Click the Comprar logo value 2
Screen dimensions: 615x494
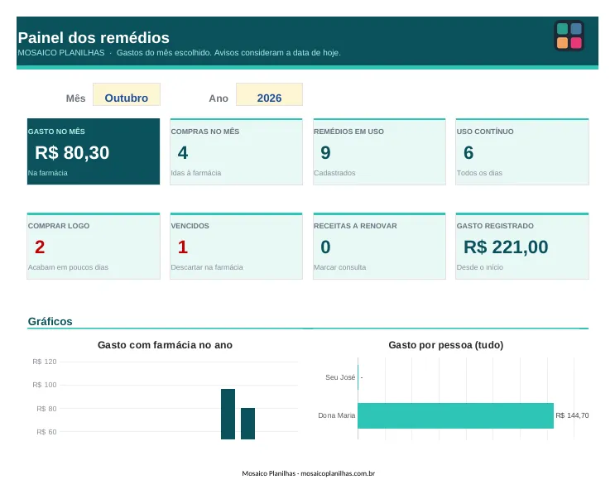pos(40,247)
